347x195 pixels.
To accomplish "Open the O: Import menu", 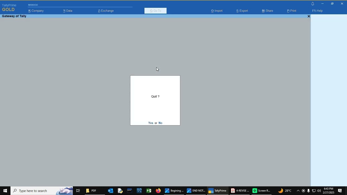I will [x=217, y=11].
